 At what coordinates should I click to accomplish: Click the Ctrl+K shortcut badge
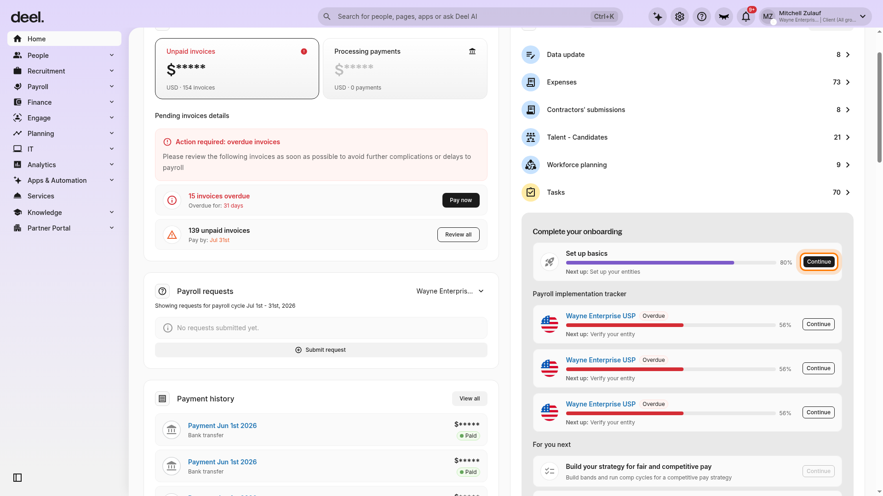point(604,17)
